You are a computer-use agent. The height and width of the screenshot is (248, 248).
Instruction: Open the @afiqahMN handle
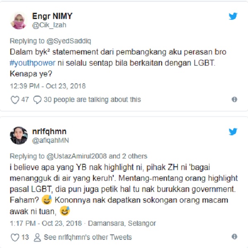(50, 140)
